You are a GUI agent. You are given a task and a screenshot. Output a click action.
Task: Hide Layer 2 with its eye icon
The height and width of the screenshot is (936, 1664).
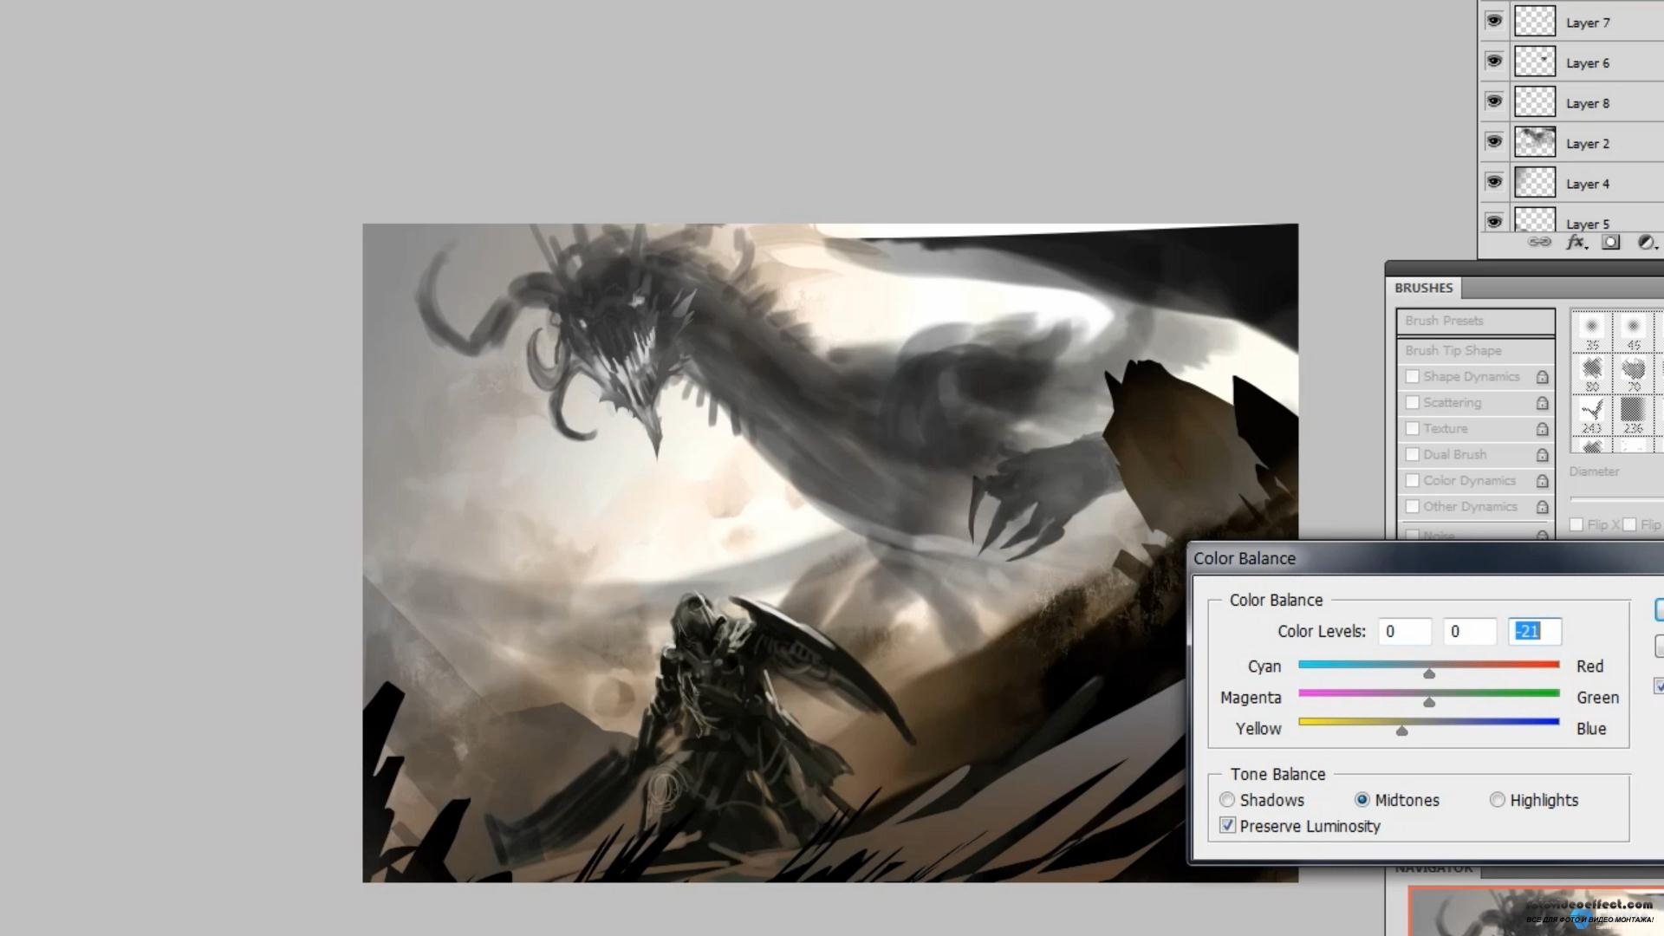pyautogui.click(x=1494, y=141)
